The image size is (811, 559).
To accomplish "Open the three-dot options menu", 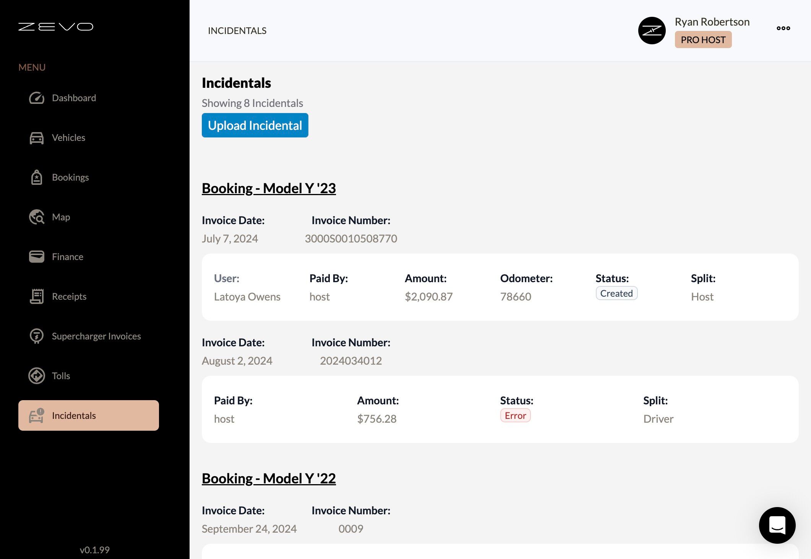I will pos(783,28).
